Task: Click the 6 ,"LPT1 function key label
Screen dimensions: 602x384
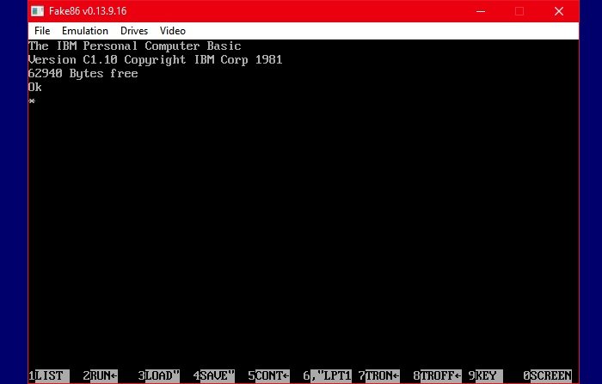Action: coord(328,375)
